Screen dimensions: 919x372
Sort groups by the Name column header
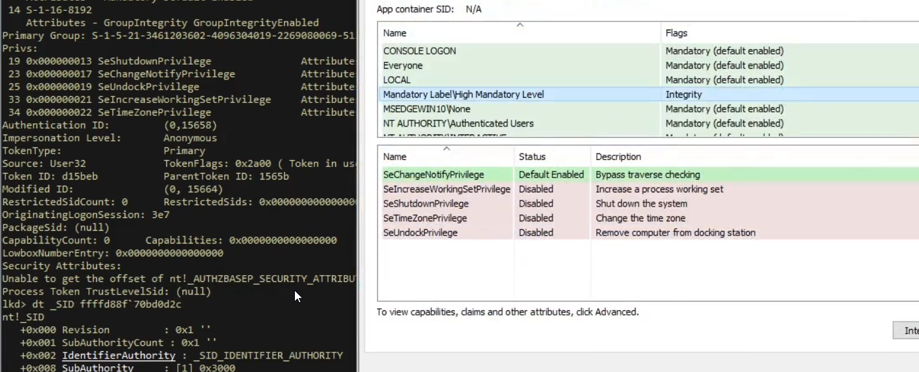pos(519,33)
